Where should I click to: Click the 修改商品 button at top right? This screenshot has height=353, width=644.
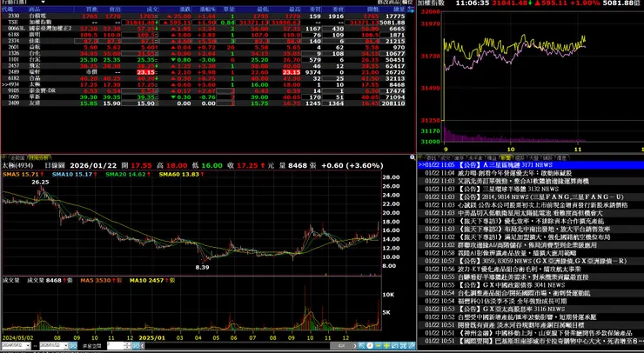[x=388, y=3]
